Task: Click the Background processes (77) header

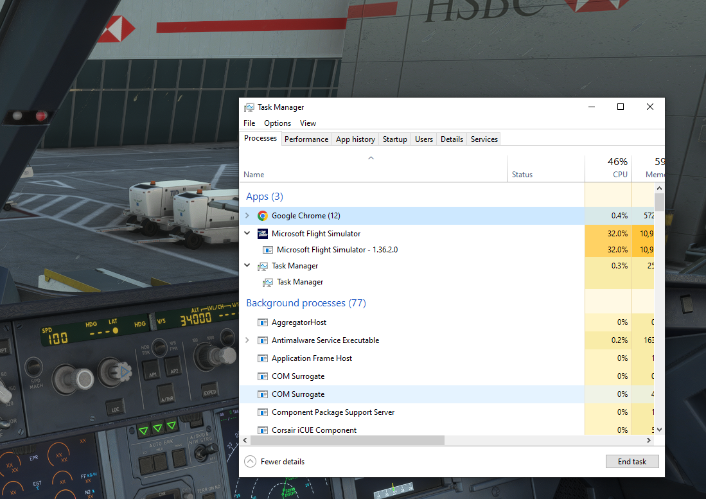Action: 306,303
